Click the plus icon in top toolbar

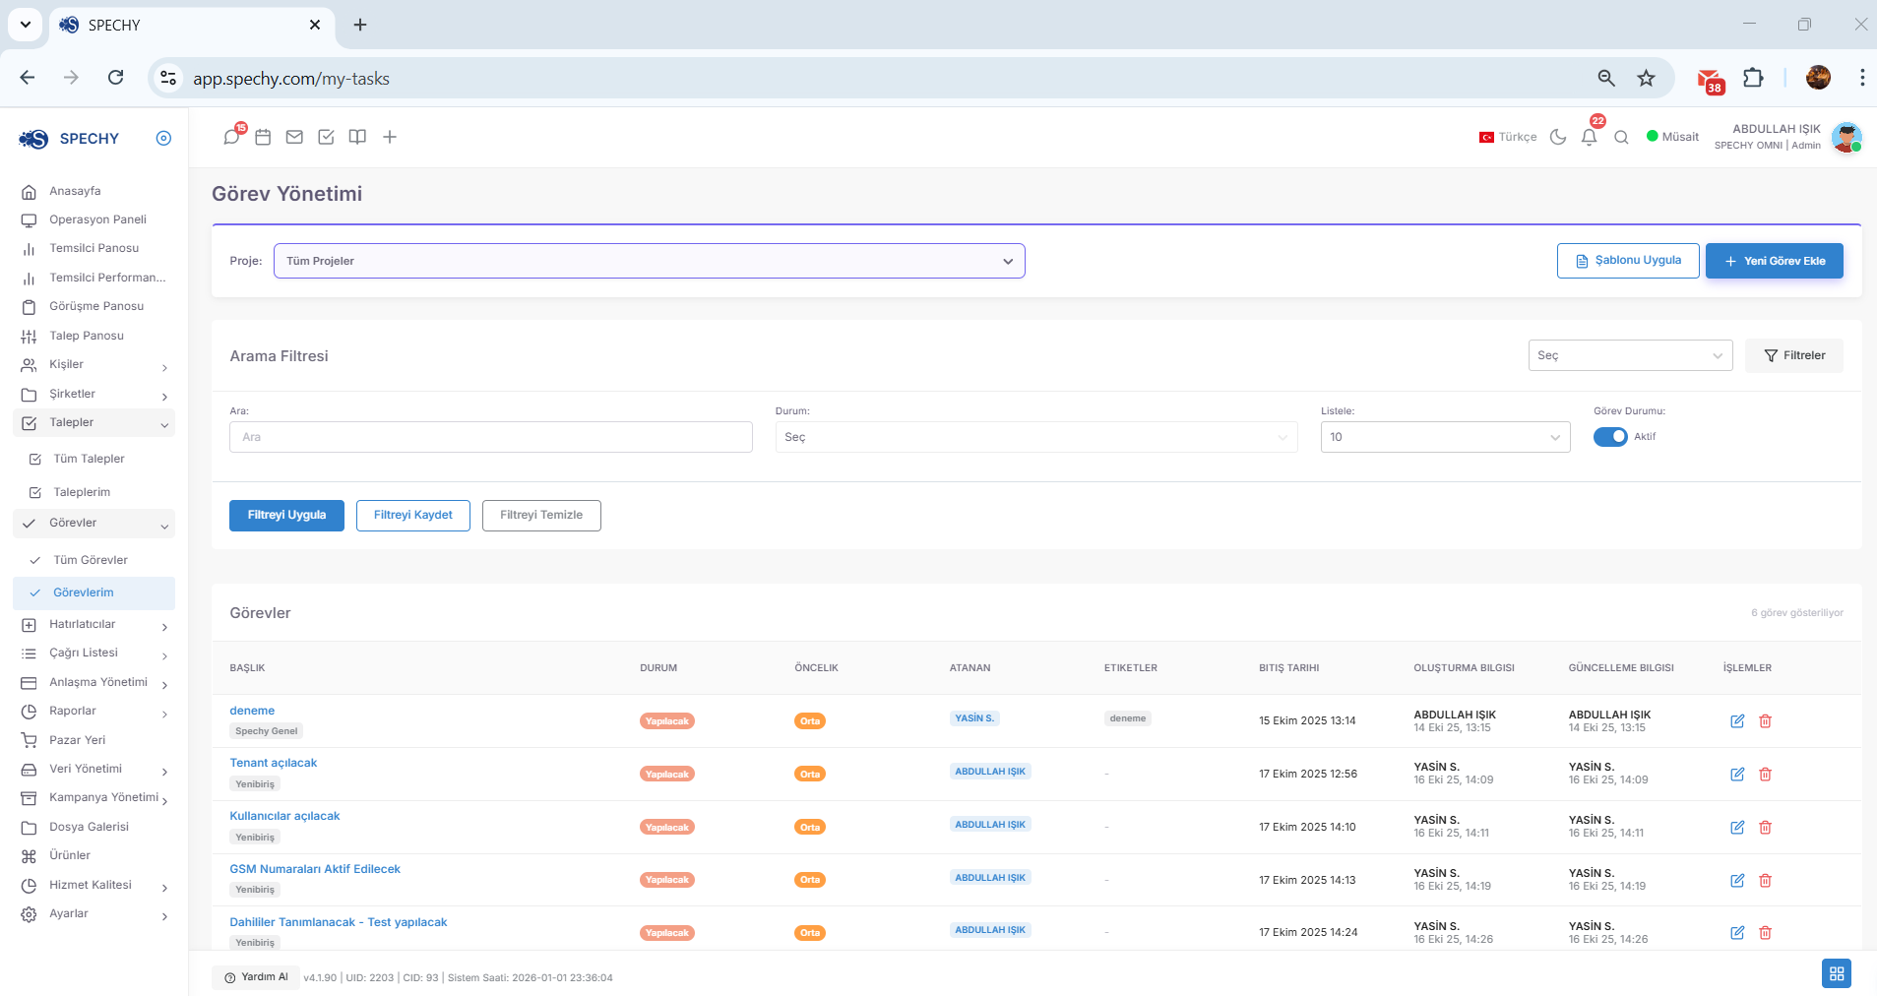390,137
